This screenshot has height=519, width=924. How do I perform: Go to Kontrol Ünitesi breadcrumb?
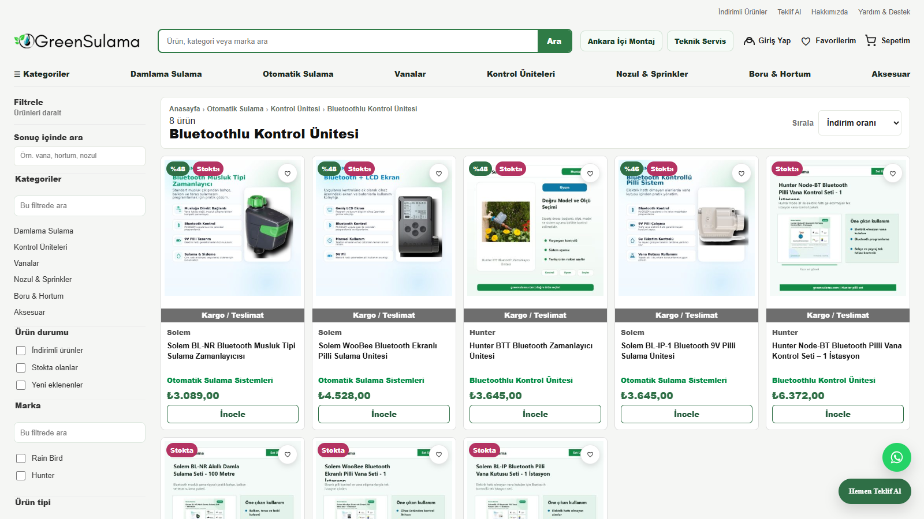296,109
